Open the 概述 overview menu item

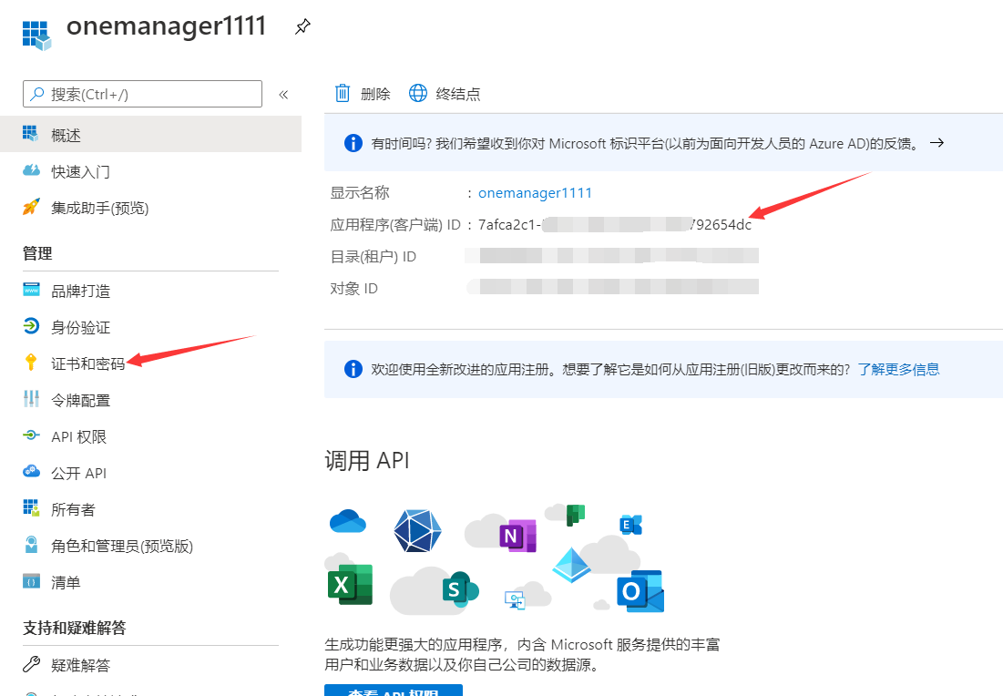(x=66, y=135)
